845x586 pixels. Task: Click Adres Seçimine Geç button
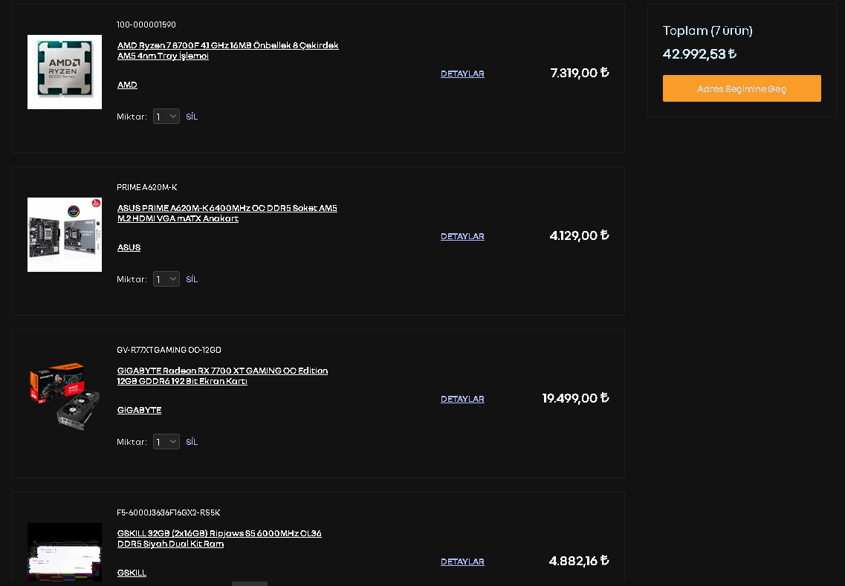point(742,88)
